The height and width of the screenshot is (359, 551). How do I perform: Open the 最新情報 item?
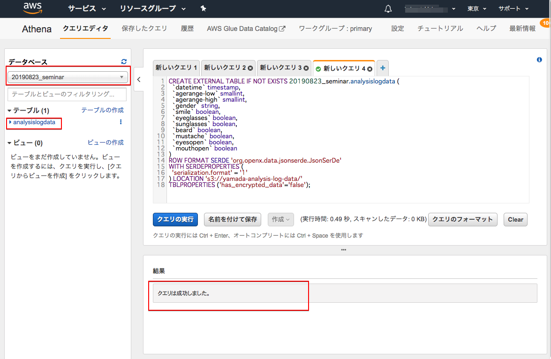tap(522, 29)
